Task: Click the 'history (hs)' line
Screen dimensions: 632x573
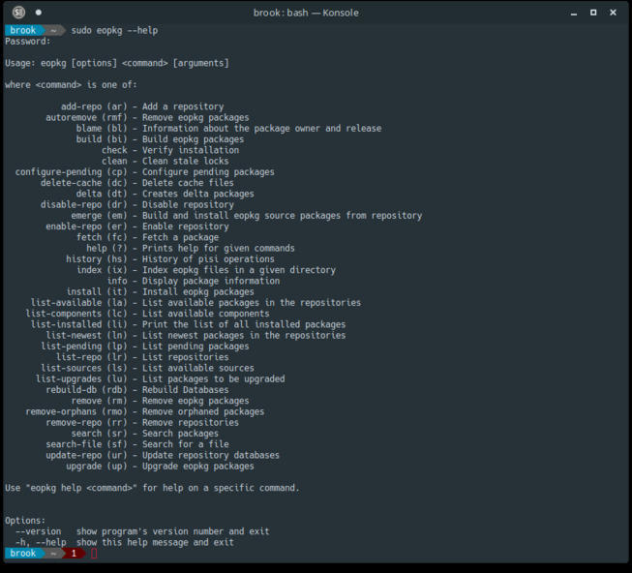Action: (x=170, y=259)
